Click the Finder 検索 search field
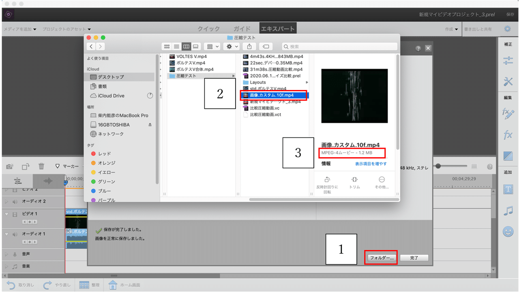This screenshot has width=519, height=293. pos(339,47)
